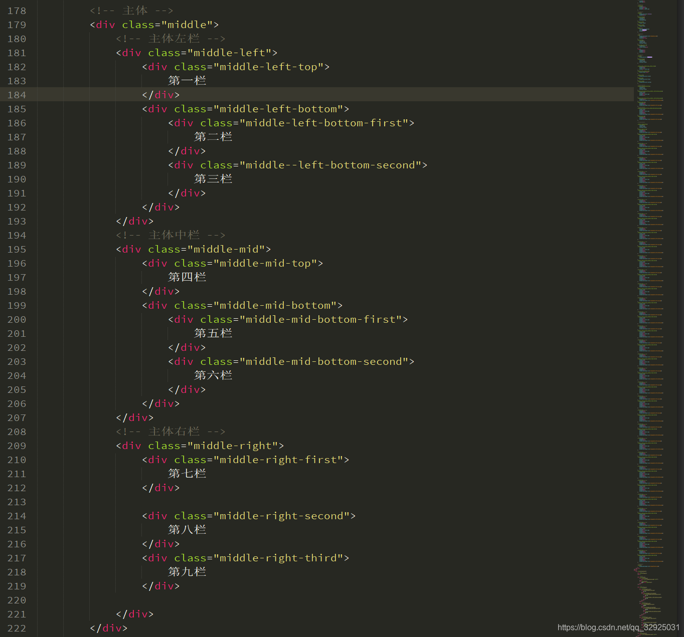Click "middle-right-second" class string
Image resolution: width=684 pixels, height=637 pixels.
pos(281,516)
